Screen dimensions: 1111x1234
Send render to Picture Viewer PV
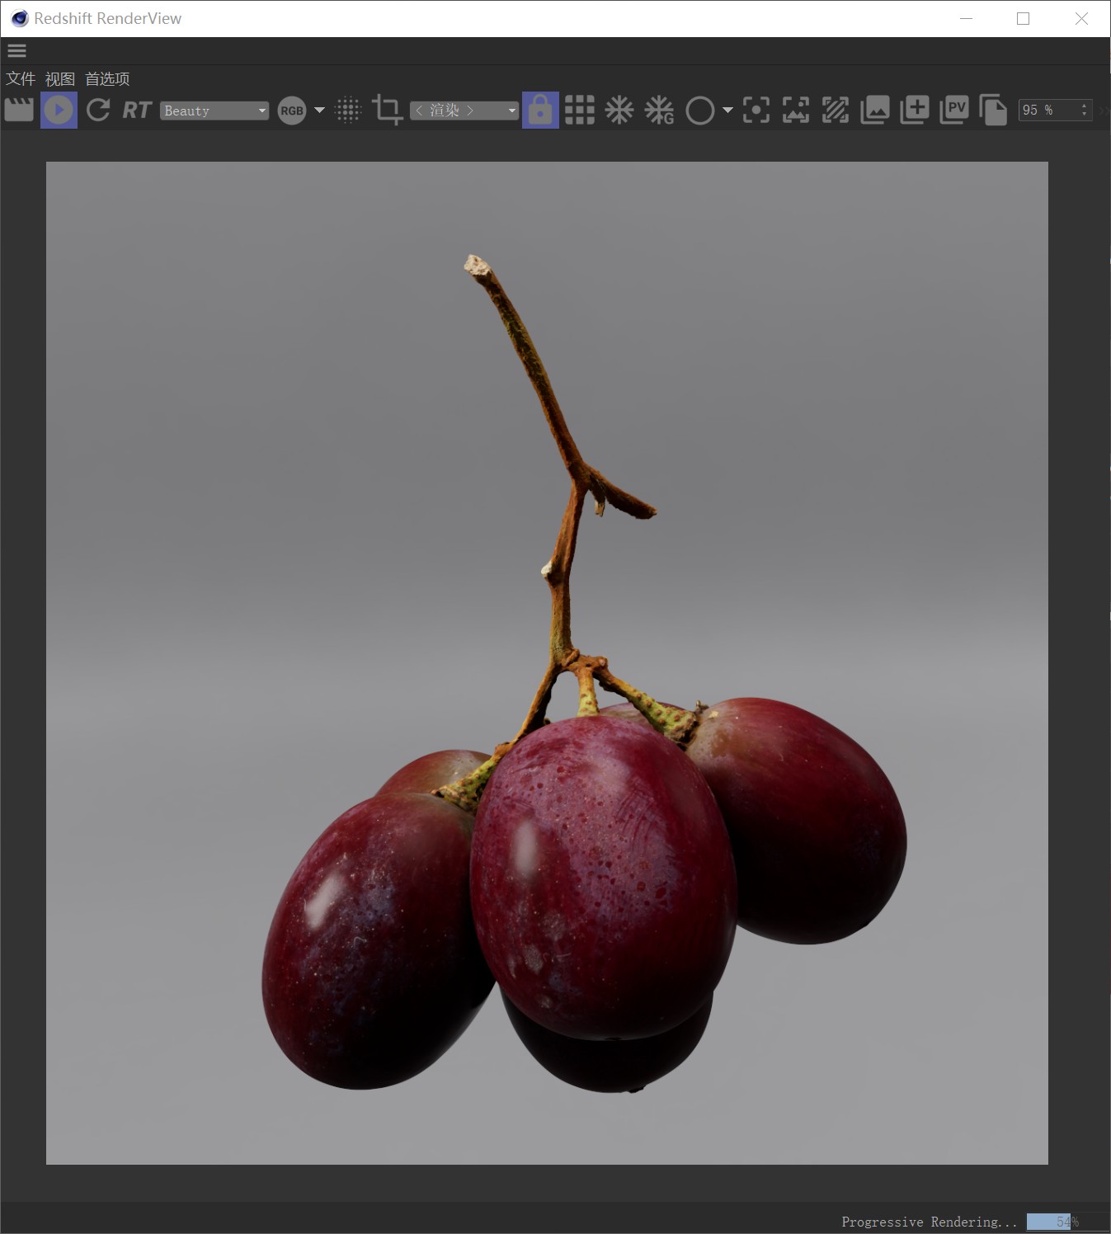point(954,110)
